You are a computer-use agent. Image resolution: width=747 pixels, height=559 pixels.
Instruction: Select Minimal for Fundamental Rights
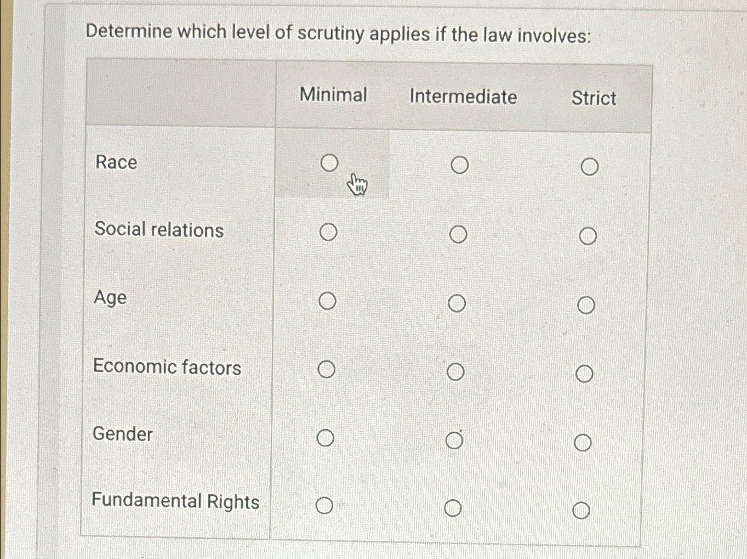(324, 505)
